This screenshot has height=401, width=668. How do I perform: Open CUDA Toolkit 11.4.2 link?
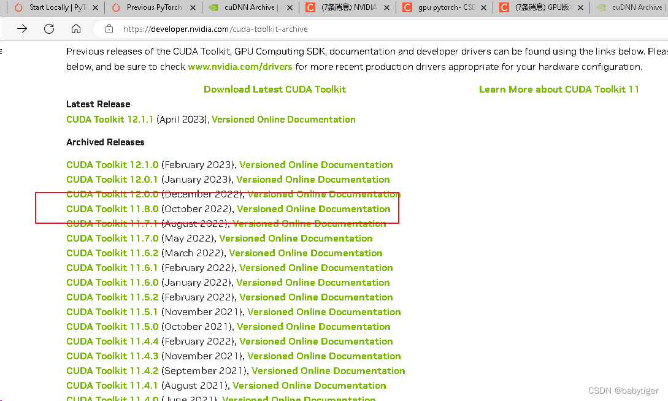click(112, 371)
